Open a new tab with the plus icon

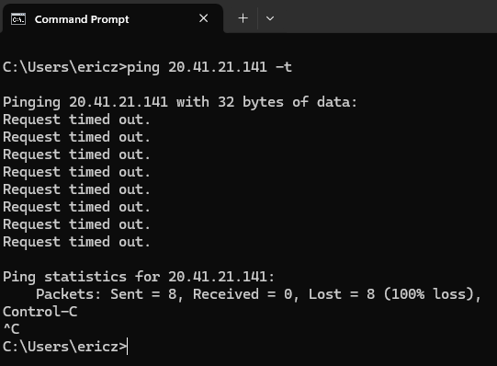click(243, 18)
